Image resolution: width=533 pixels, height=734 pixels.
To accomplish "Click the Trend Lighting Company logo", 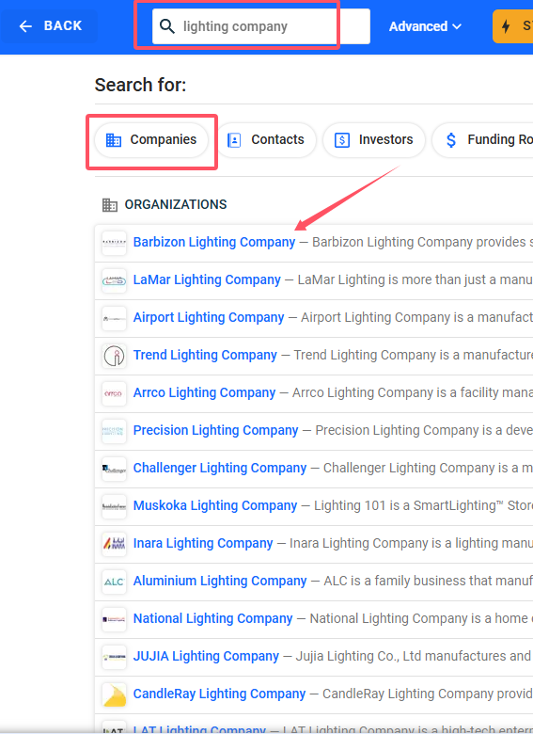I will [x=114, y=356].
